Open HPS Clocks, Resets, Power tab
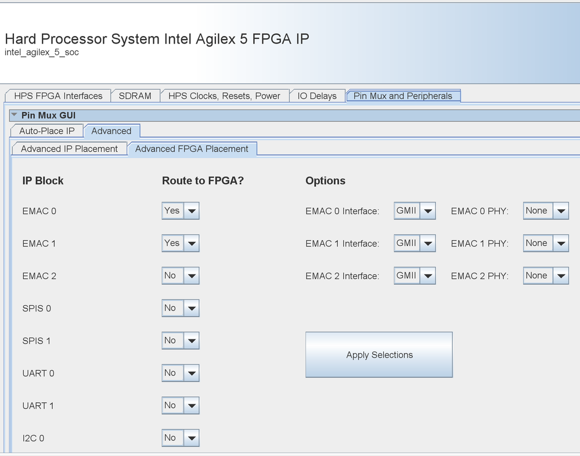This screenshot has width=580, height=456. click(224, 96)
